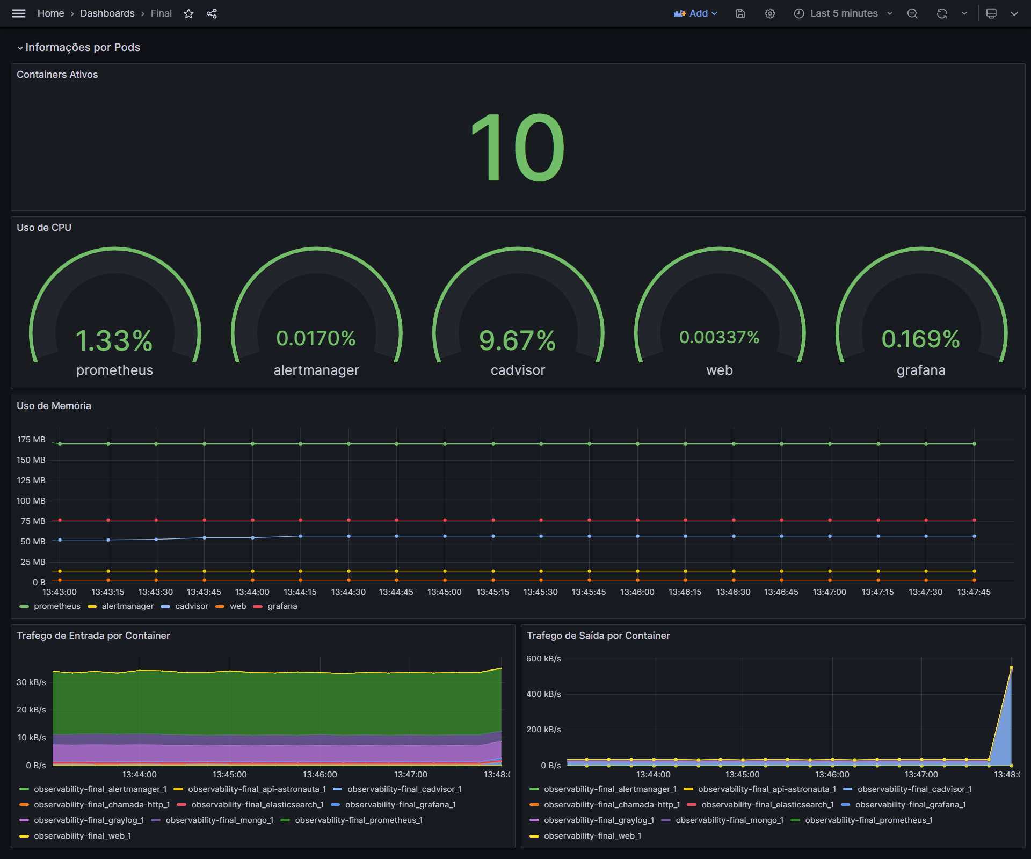Open the Add panel dropdown
Viewport: 1031px width, 859px height.
pos(695,13)
